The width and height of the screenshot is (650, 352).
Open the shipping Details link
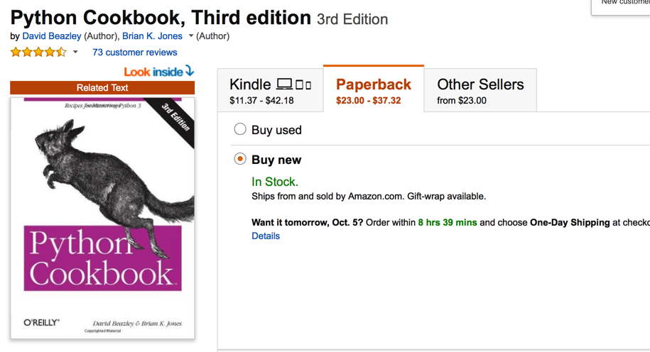[x=266, y=236]
